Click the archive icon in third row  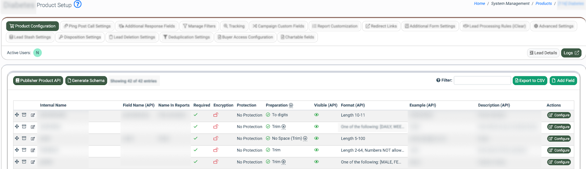click(24, 138)
